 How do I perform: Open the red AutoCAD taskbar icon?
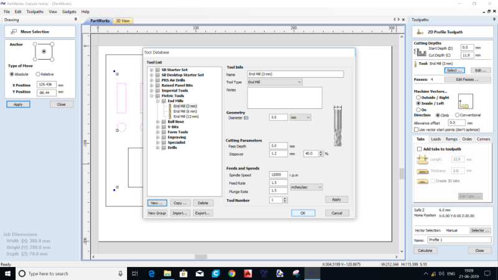(248, 273)
